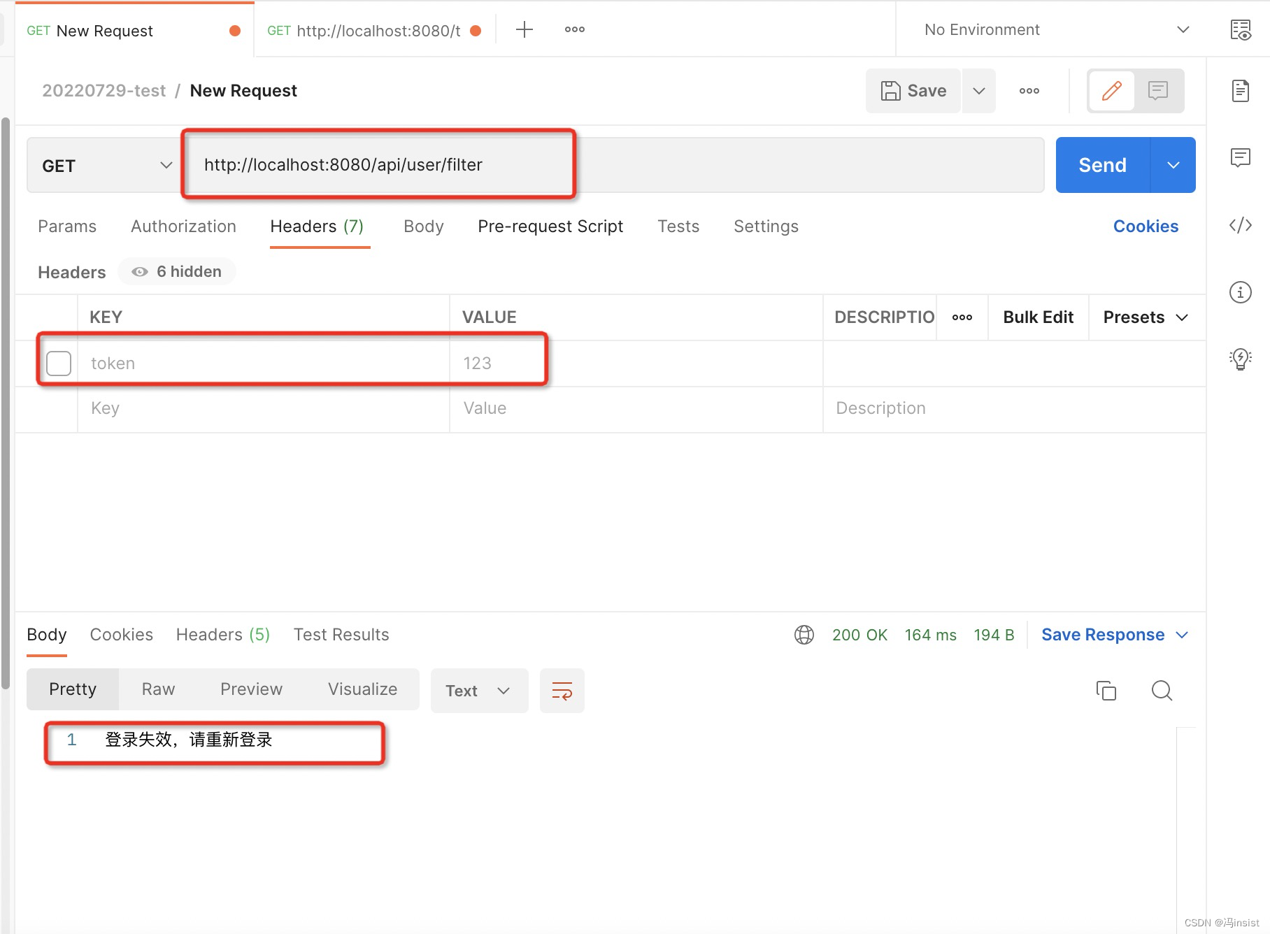Go to the 20220729-test collection breadcrumb
Viewport: 1270px width, 934px height.
[104, 91]
